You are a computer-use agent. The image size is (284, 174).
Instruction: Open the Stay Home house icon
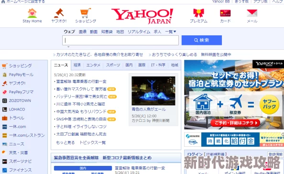tap(32, 13)
